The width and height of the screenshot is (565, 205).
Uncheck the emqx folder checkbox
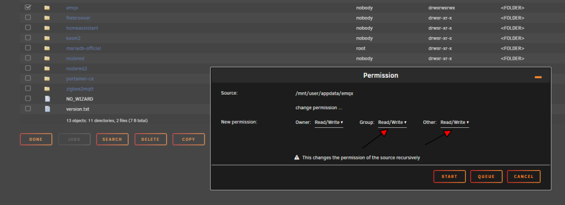pos(28,7)
